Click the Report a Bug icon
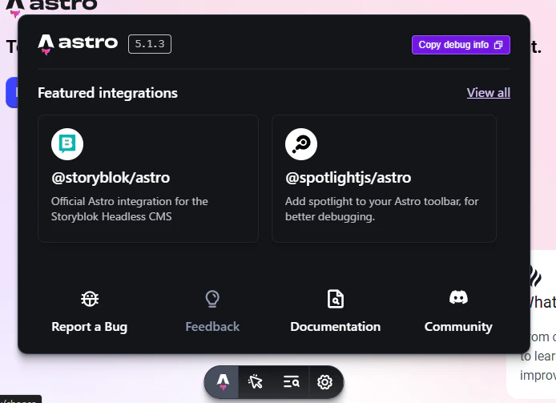 pyautogui.click(x=90, y=299)
